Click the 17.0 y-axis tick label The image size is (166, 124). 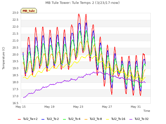16,96
